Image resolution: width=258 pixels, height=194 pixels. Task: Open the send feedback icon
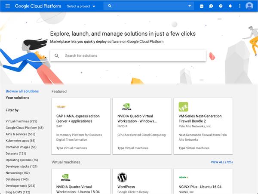click(211, 6)
